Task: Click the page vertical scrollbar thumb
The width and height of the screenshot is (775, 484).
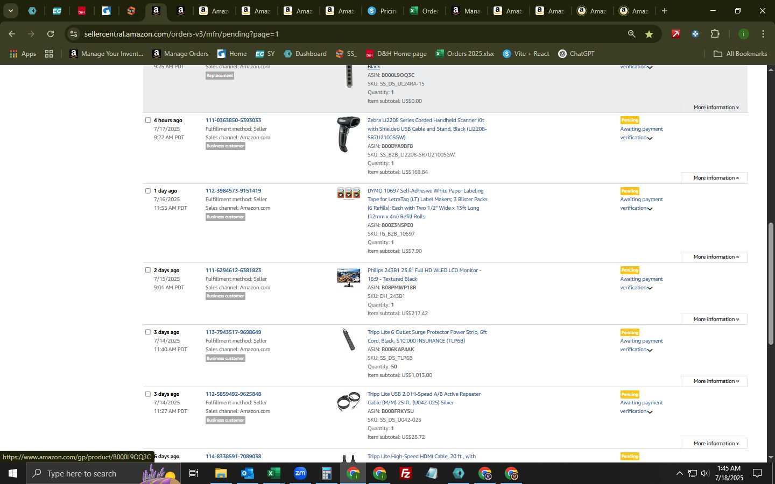Action: tap(771, 283)
